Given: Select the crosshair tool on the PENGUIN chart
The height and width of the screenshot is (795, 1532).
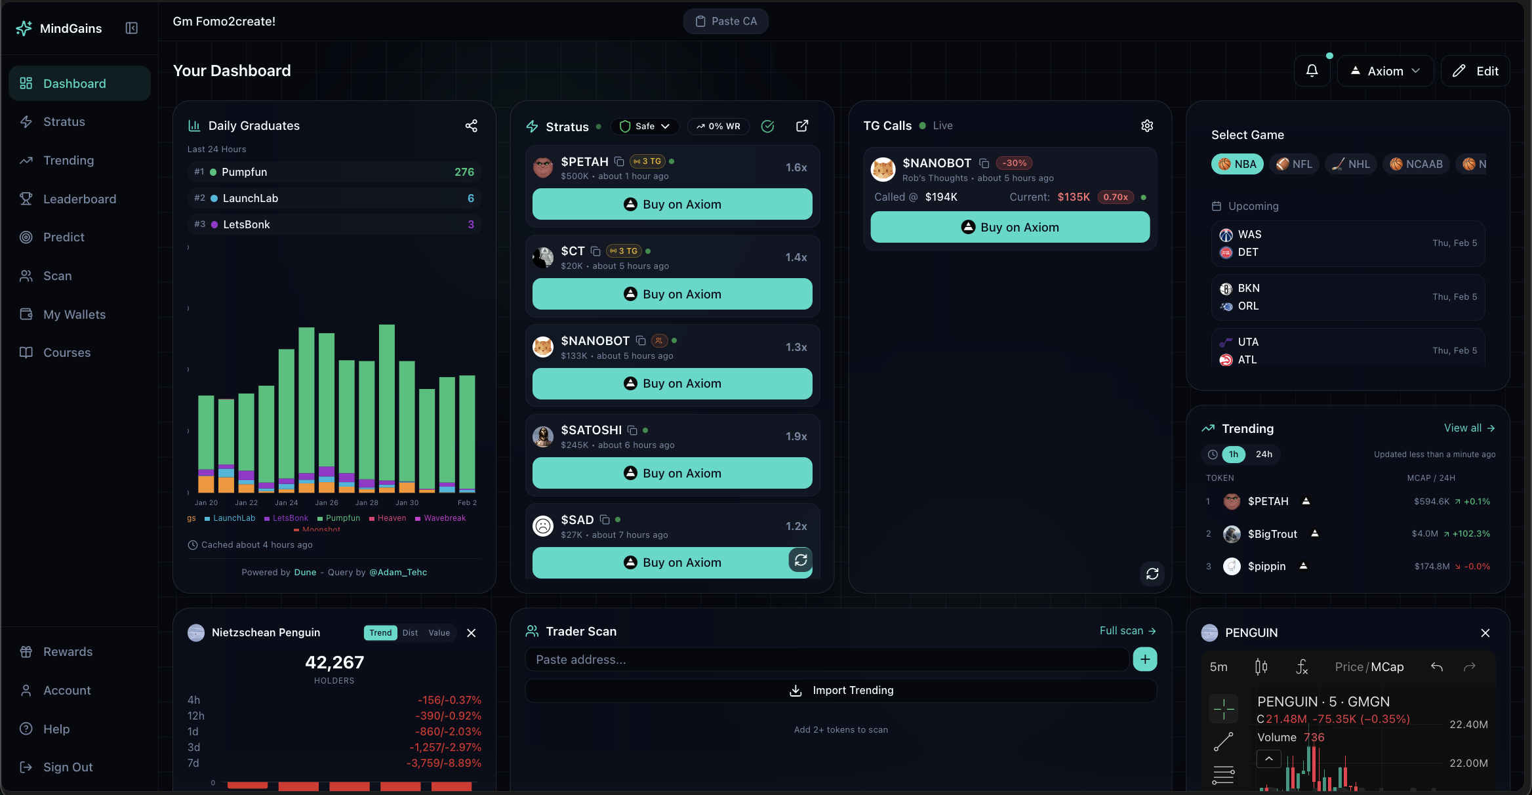Looking at the screenshot, I should (x=1224, y=709).
